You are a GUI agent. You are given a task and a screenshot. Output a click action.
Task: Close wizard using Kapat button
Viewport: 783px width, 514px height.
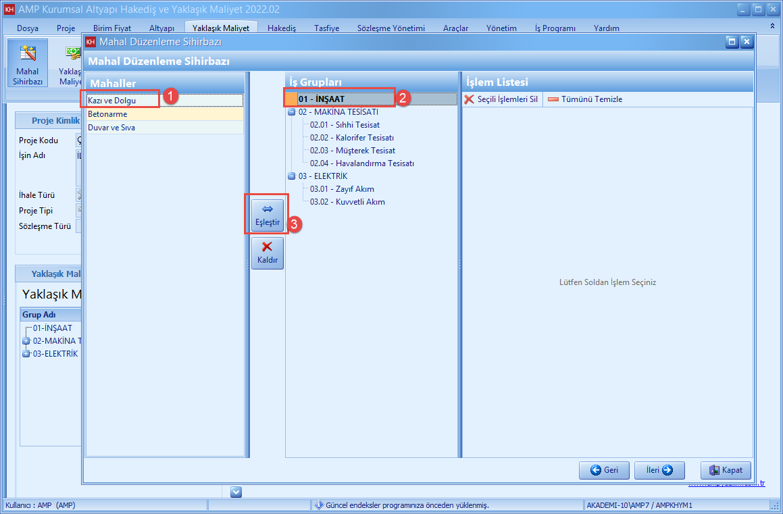tap(726, 470)
